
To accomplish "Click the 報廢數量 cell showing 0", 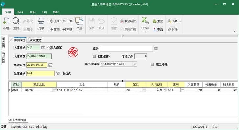I will (211, 90).
